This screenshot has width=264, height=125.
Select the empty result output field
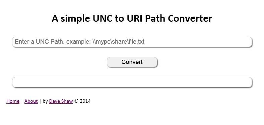[132, 82]
